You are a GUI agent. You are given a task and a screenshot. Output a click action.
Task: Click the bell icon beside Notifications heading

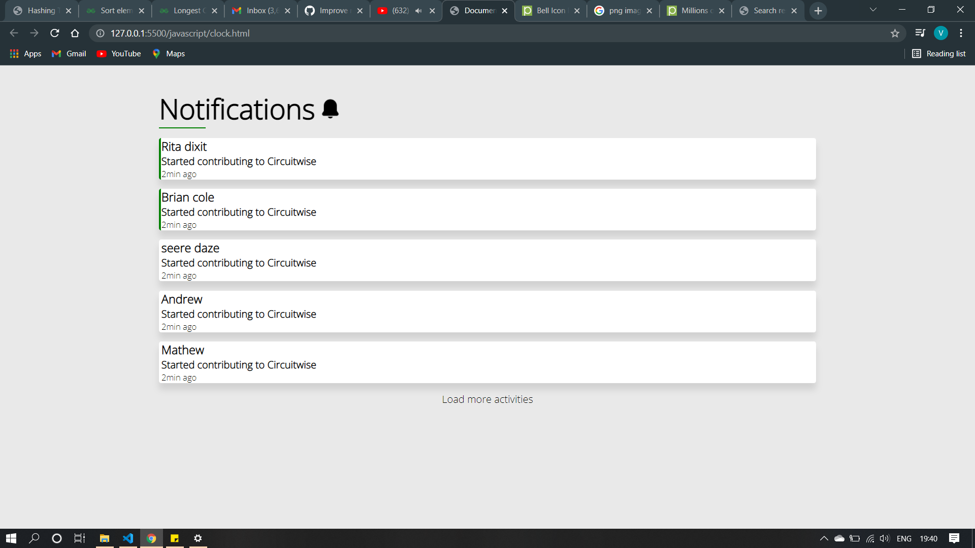click(331, 108)
